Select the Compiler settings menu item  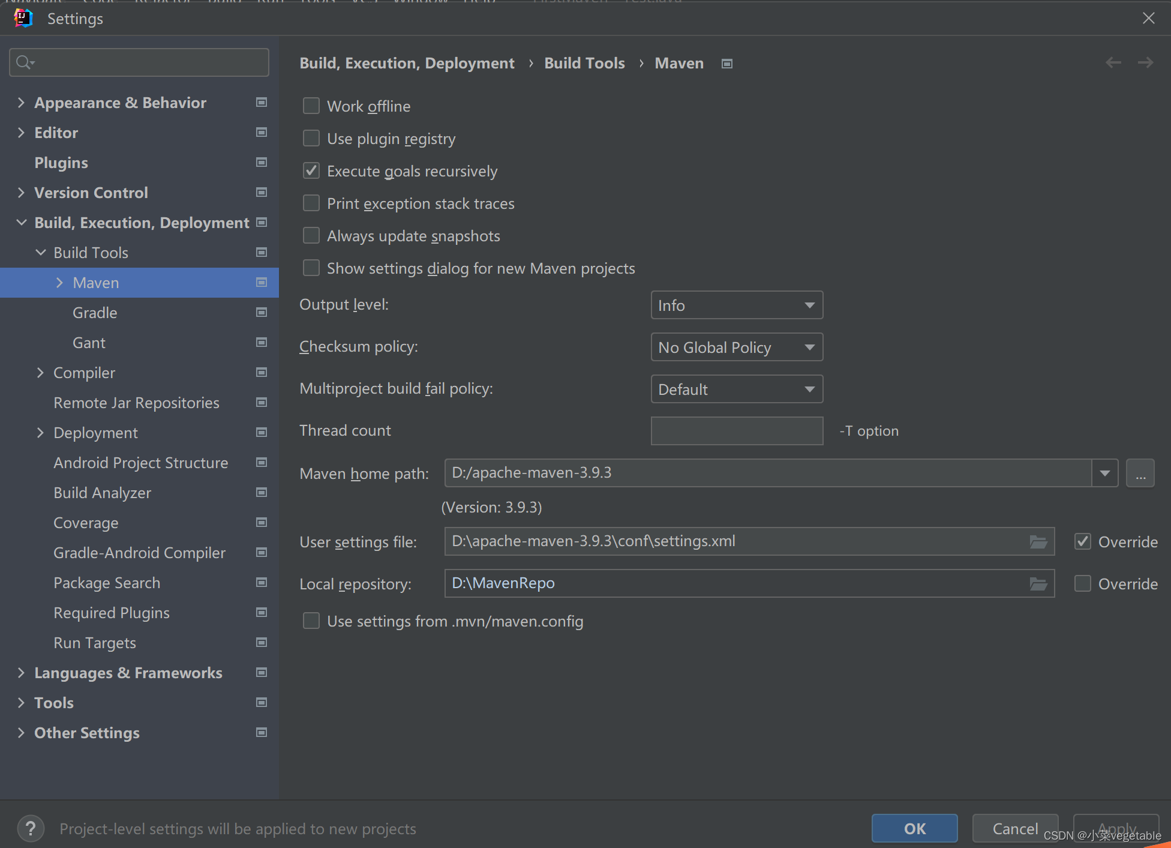(85, 372)
